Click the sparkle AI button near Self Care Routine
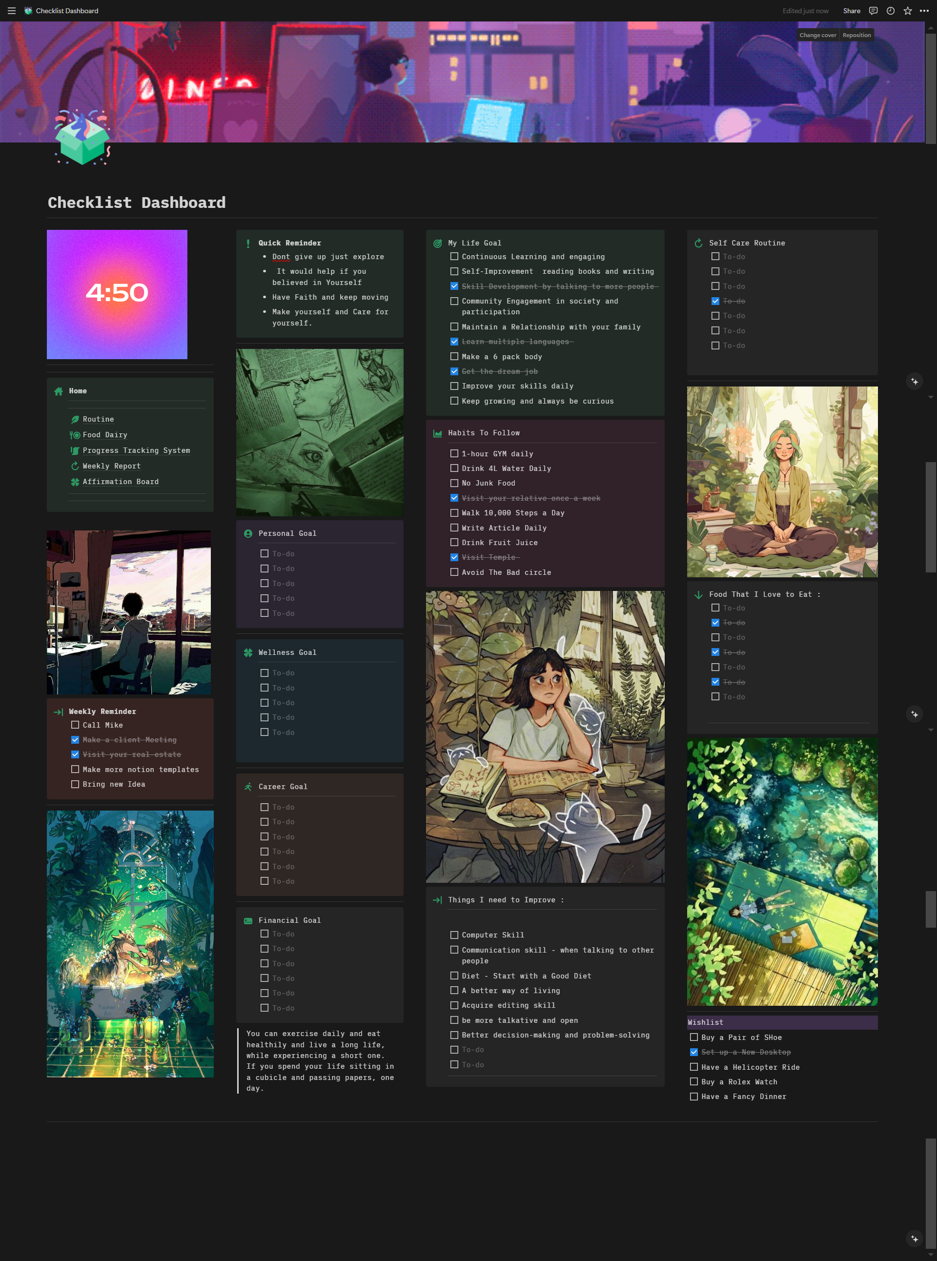The height and width of the screenshot is (1261, 937). tap(915, 381)
